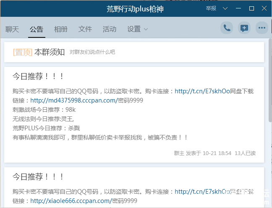Click the add discussion chat icon
The height and width of the screenshot is (208, 272).
pos(244,28)
